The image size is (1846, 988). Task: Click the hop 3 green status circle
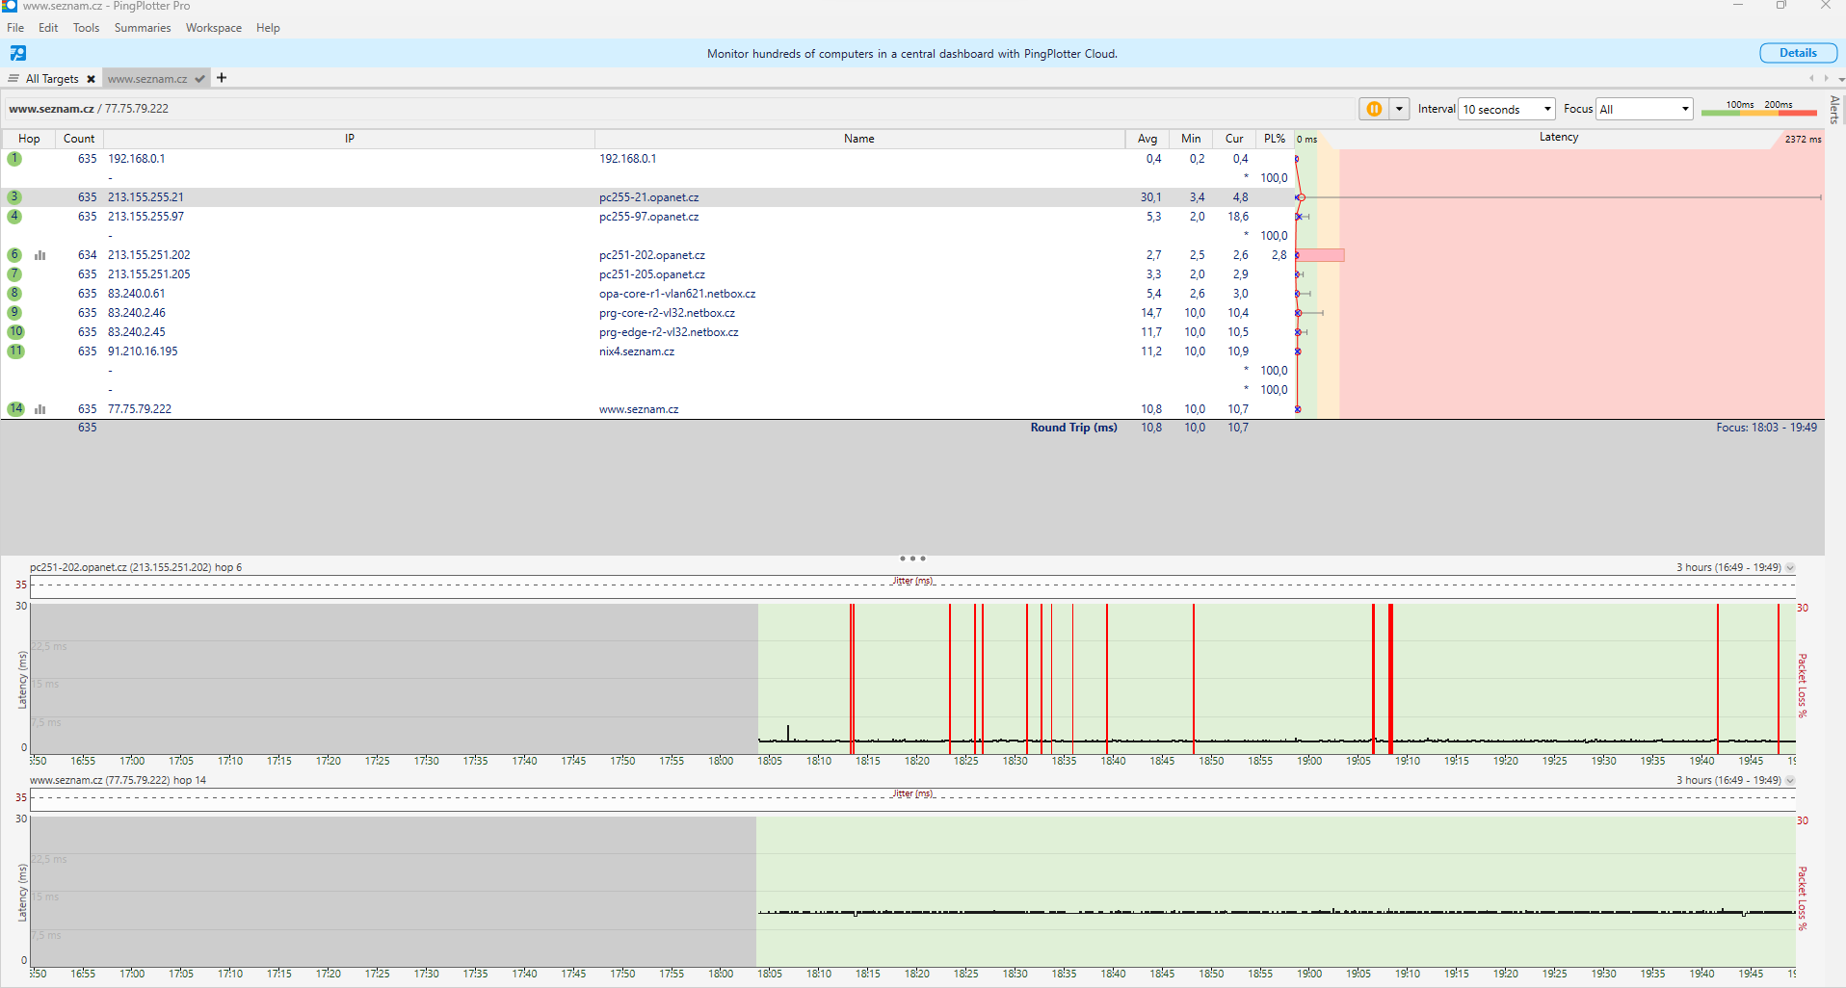pyautogui.click(x=14, y=197)
